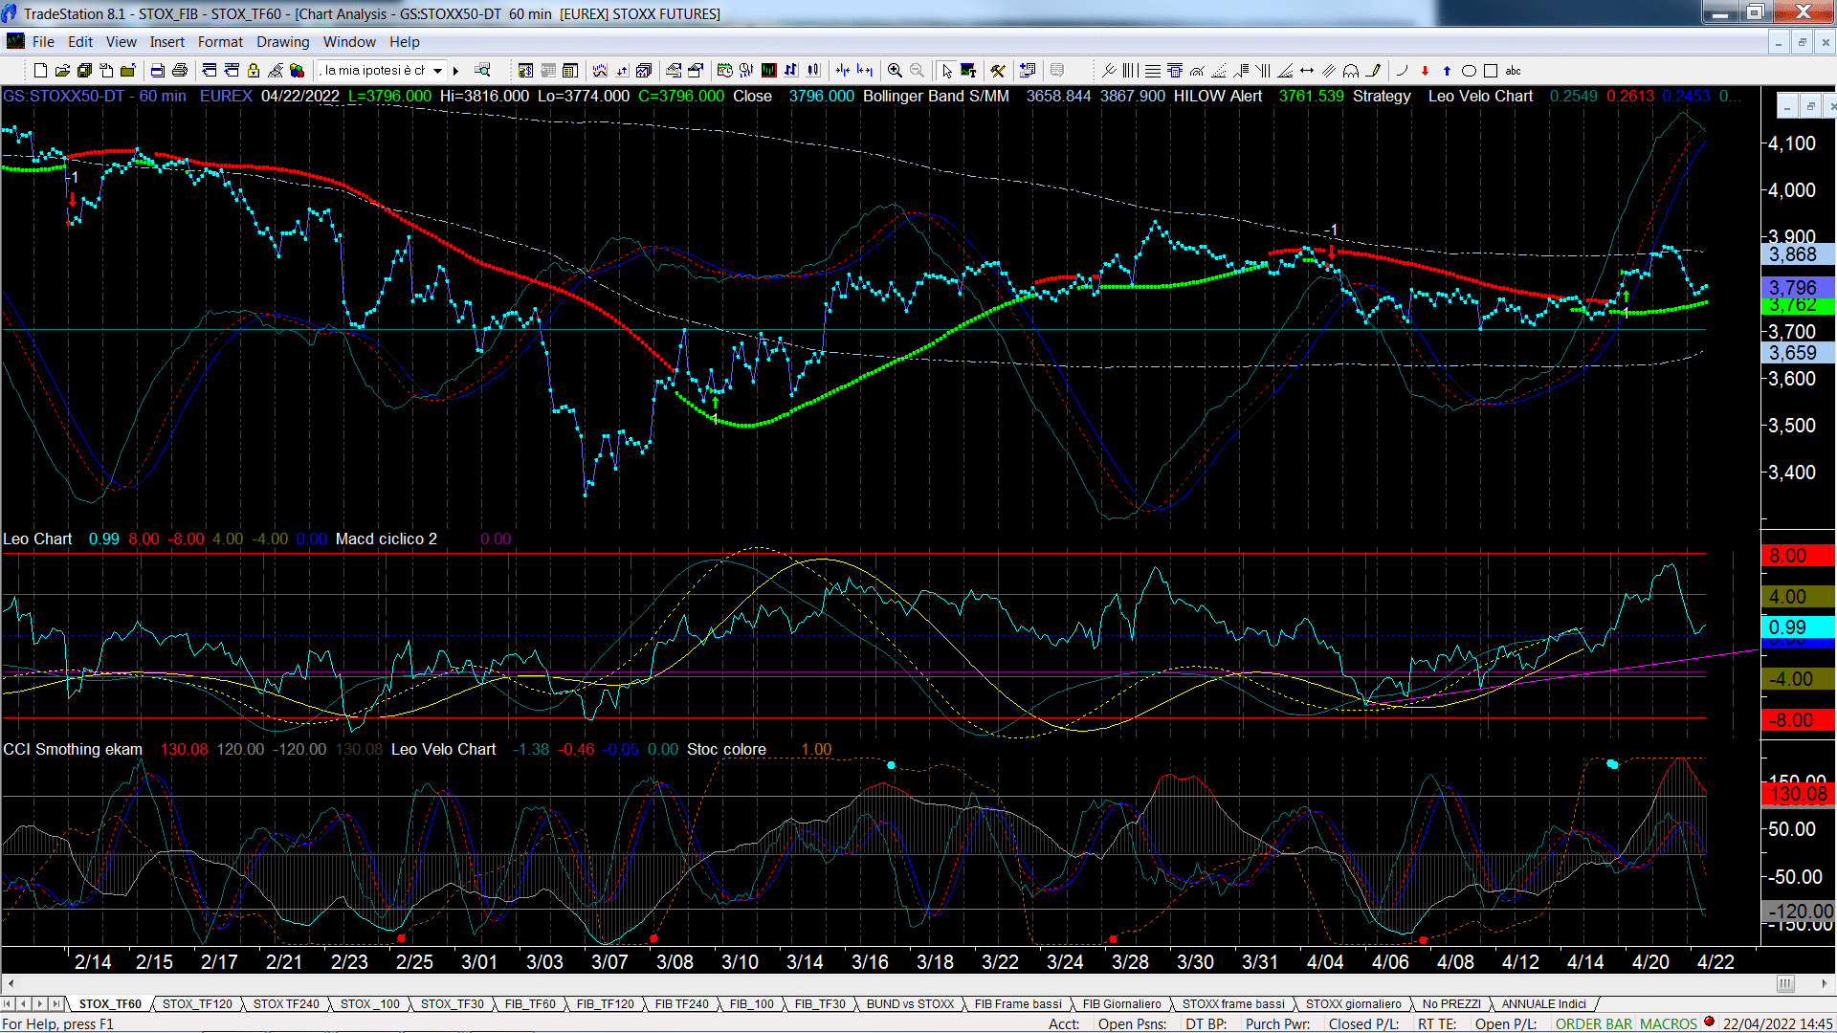Switch to the STOX_TF120 tab

[197, 1003]
